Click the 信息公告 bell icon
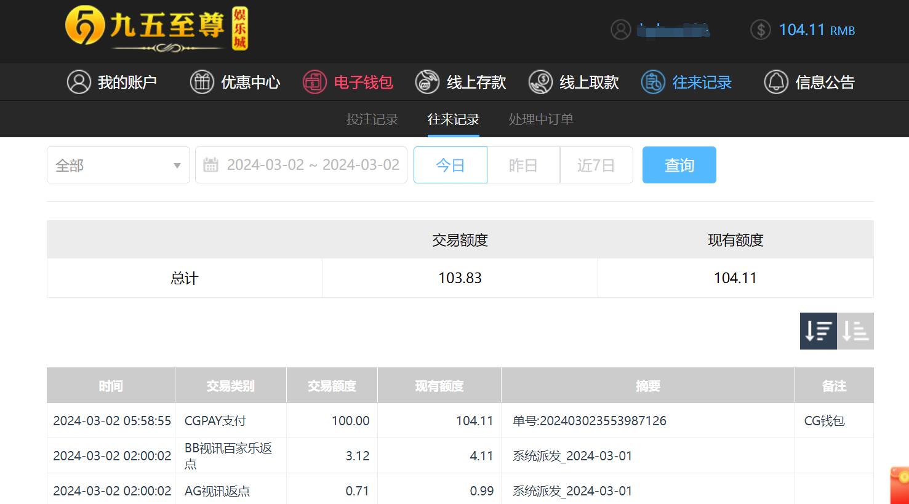 (x=776, y=82)
